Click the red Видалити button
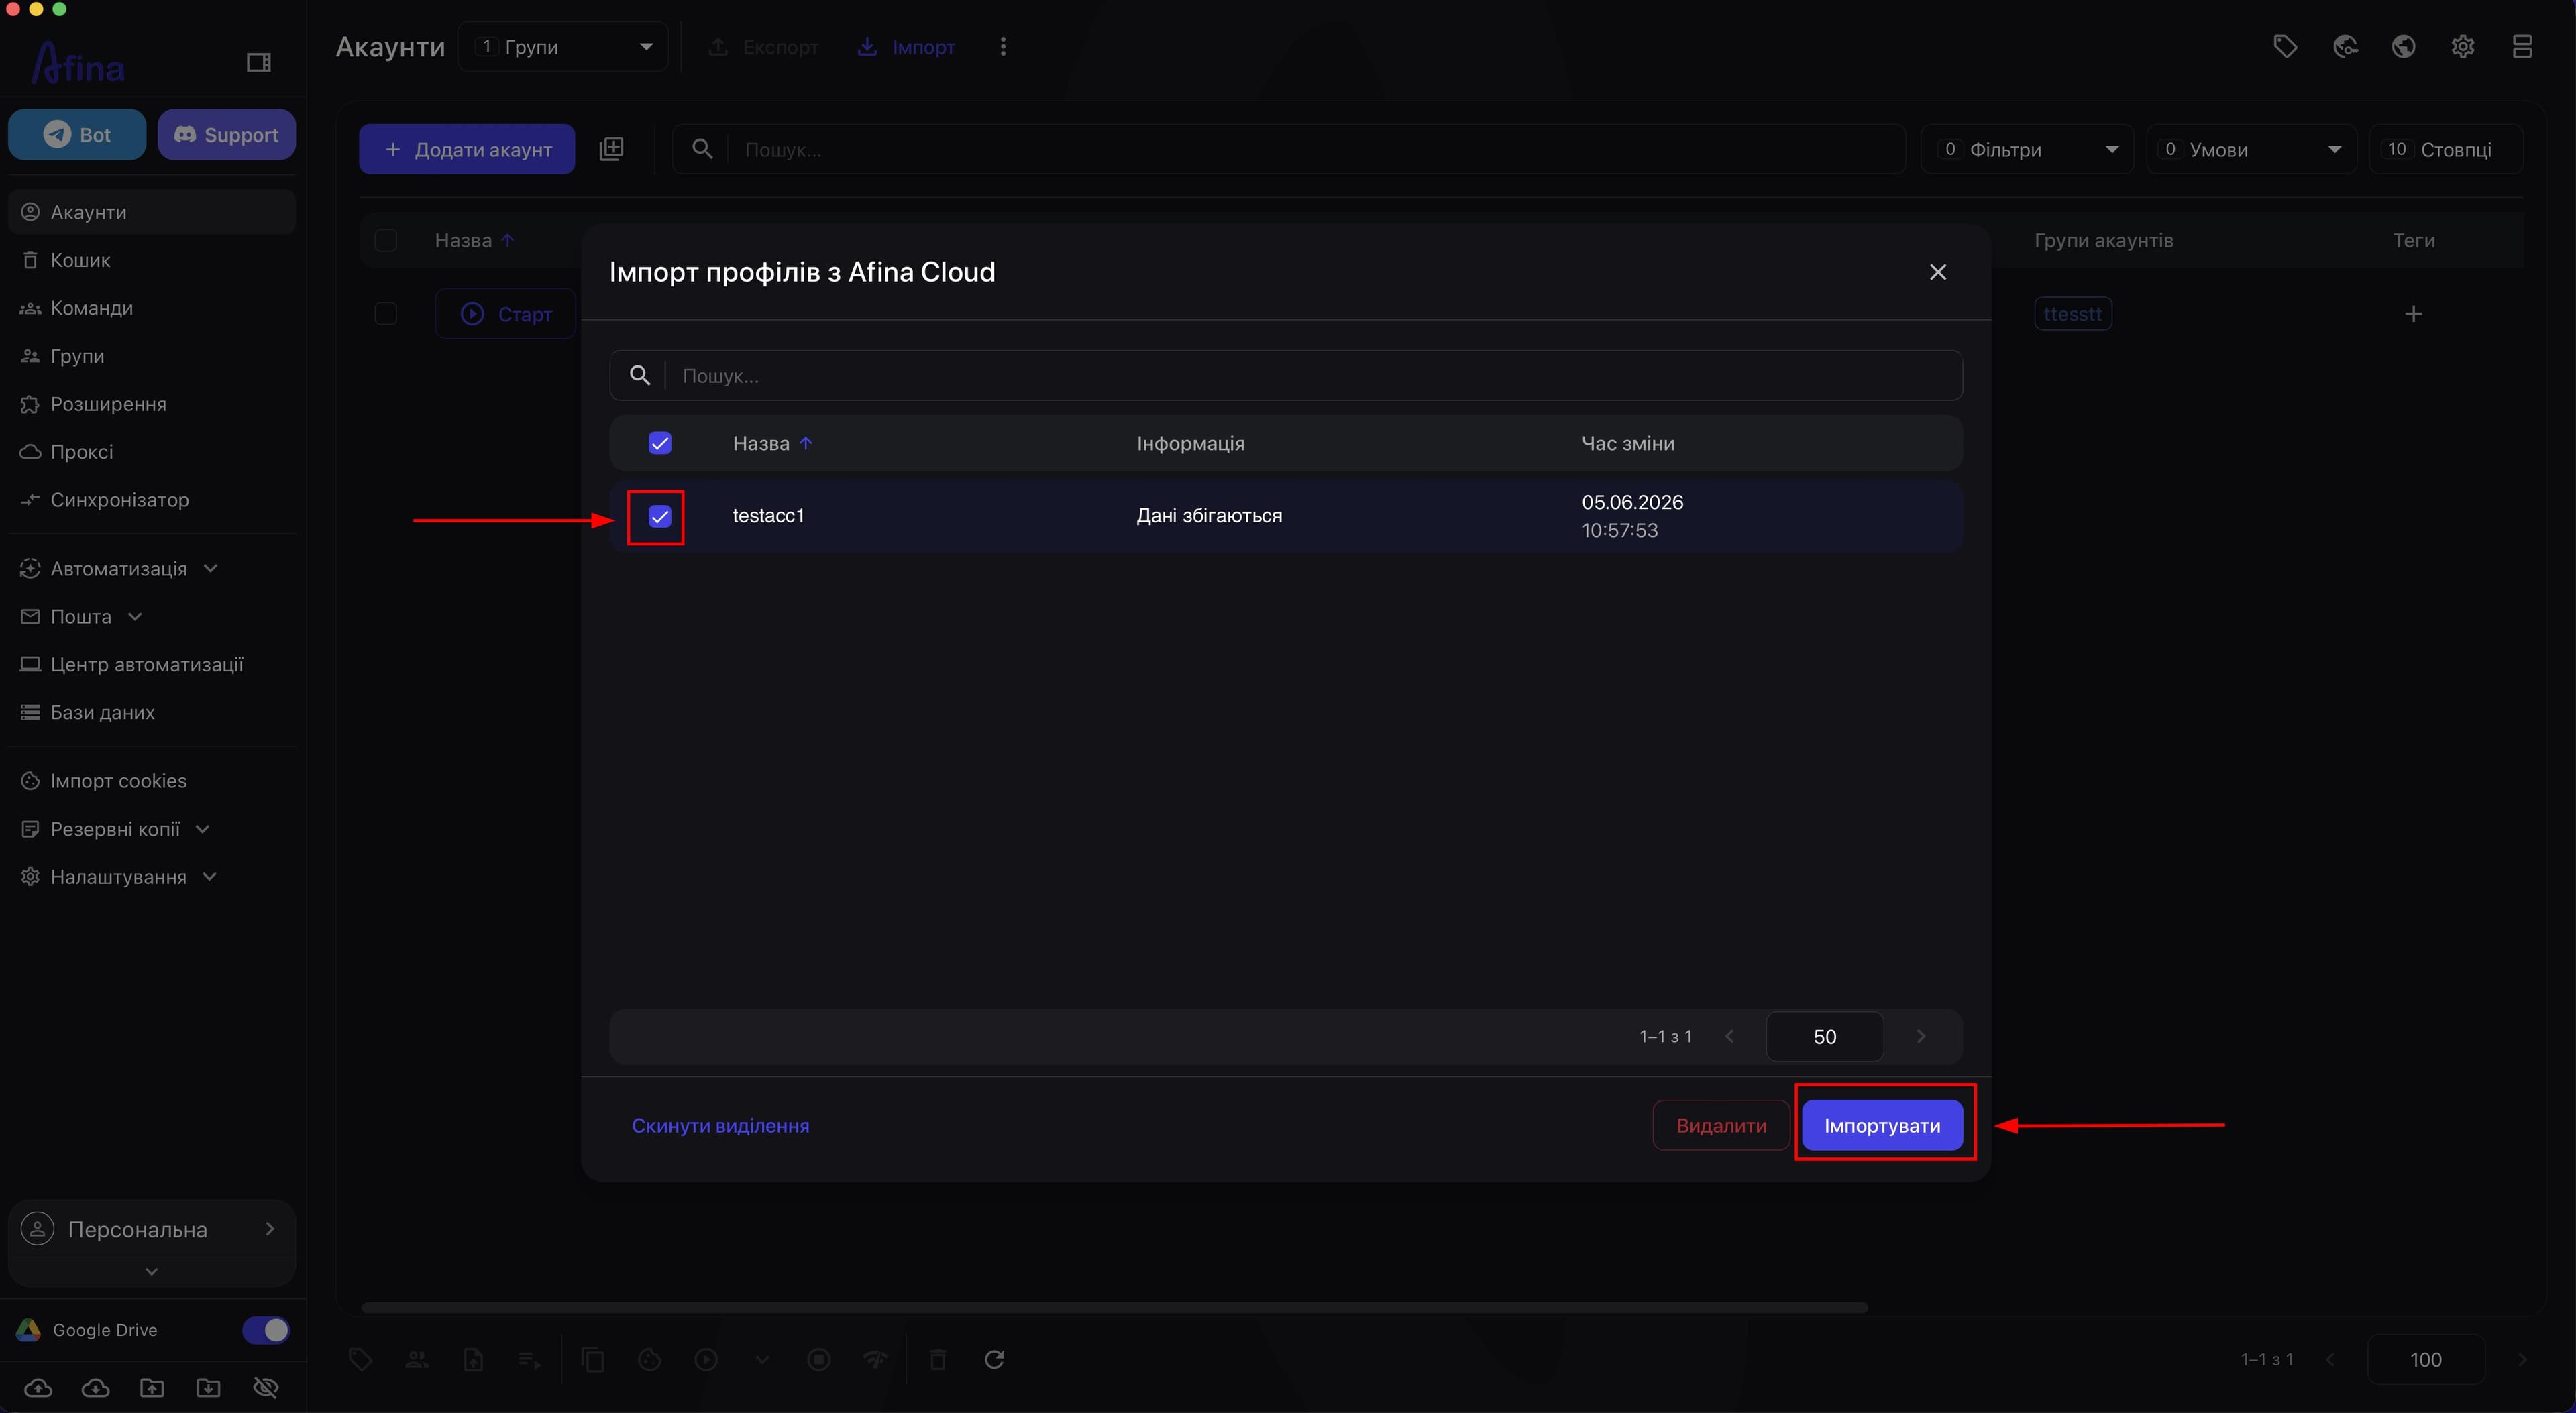This screenshot has height=1413, width=2576. click(1721, 1125)
